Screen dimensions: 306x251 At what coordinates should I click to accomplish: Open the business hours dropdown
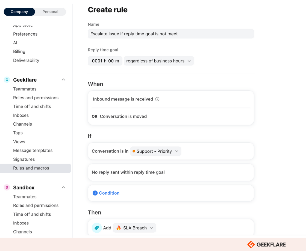pos(159,61)
